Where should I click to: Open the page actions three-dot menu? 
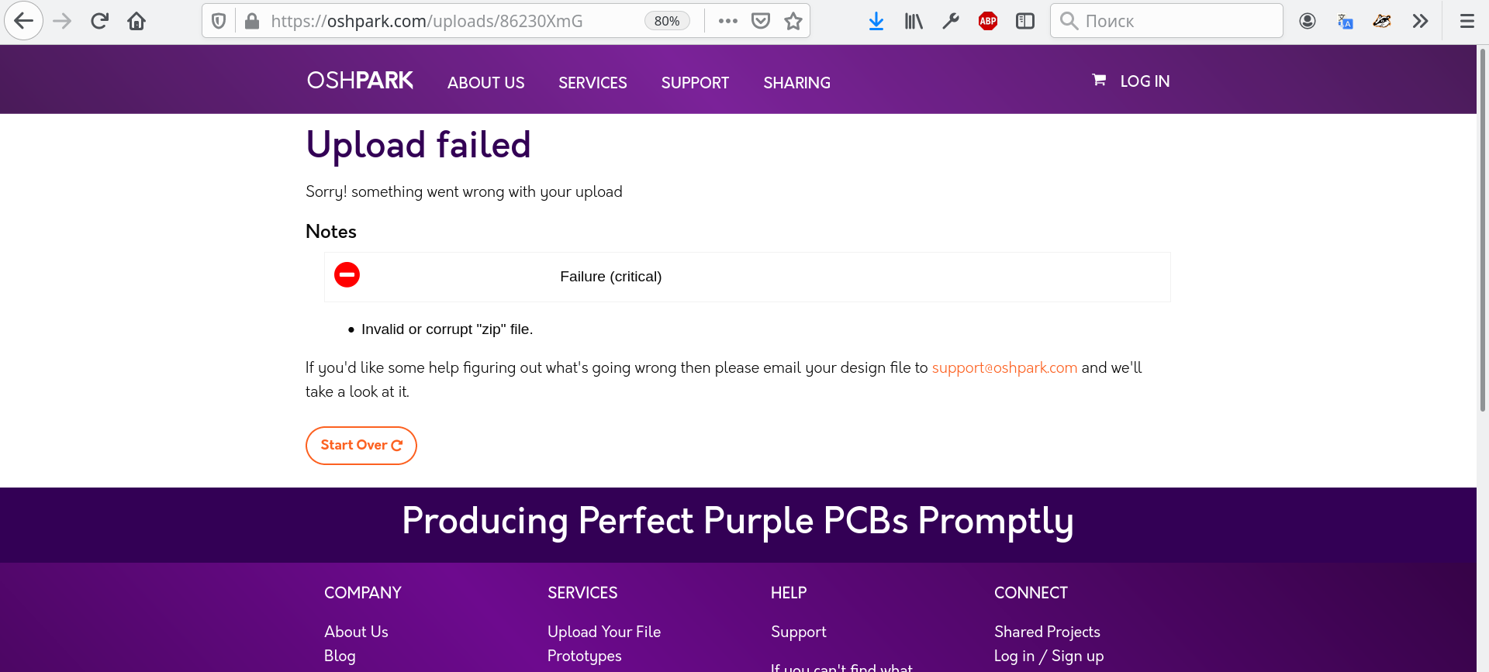727,21
